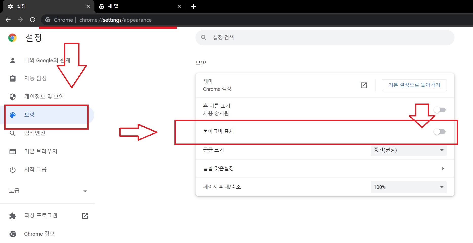Open 시작 그룹 section
473x243 pixels.
47,170
